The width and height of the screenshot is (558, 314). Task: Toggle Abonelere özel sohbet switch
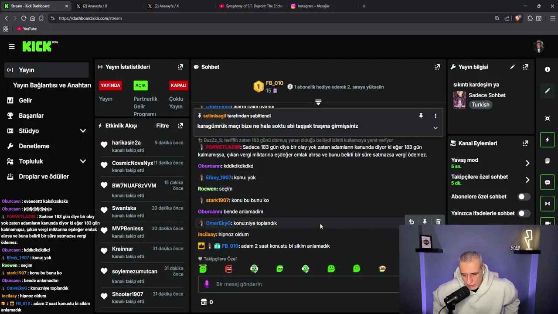[x=524, y=197]
